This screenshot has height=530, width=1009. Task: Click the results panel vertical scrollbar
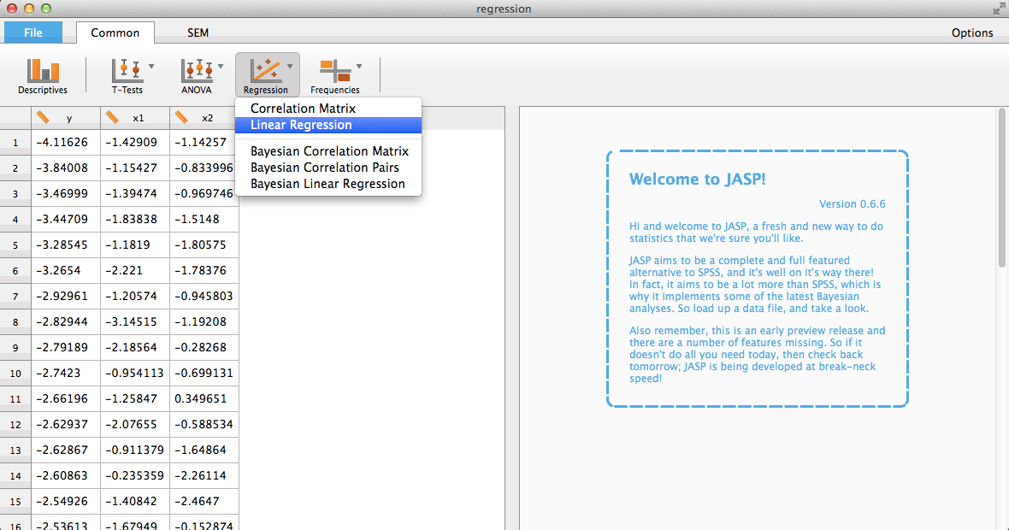1002,188
